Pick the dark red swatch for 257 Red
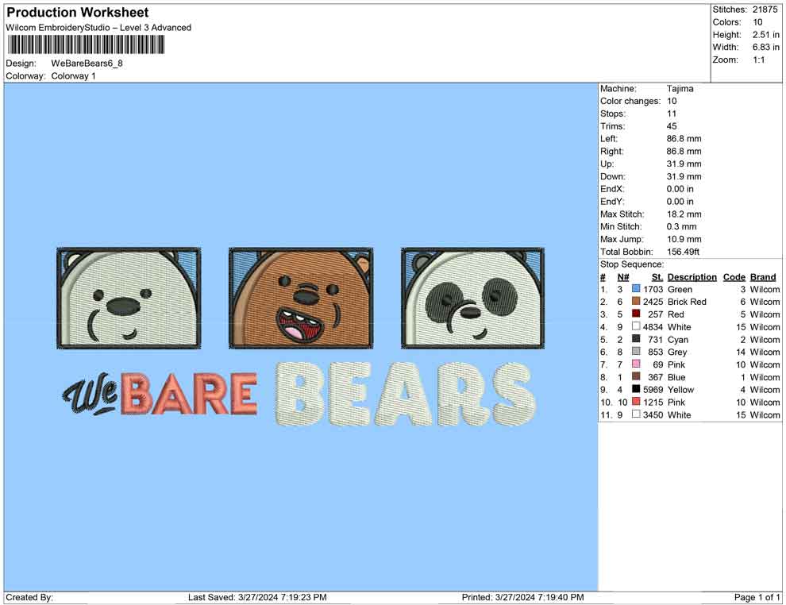This screenshot has height=605, width=786. click(x=636, y=314)
